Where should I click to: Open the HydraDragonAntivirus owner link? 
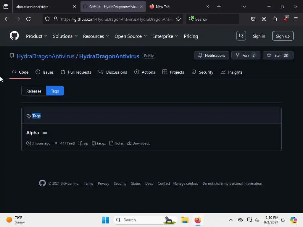point(45,56)
